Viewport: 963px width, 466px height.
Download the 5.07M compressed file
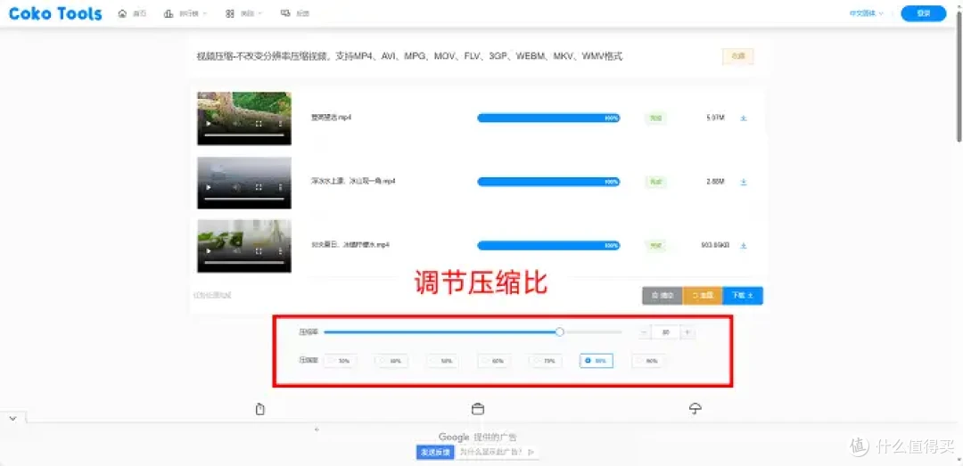pyautogui.click(x=743, y=118)
